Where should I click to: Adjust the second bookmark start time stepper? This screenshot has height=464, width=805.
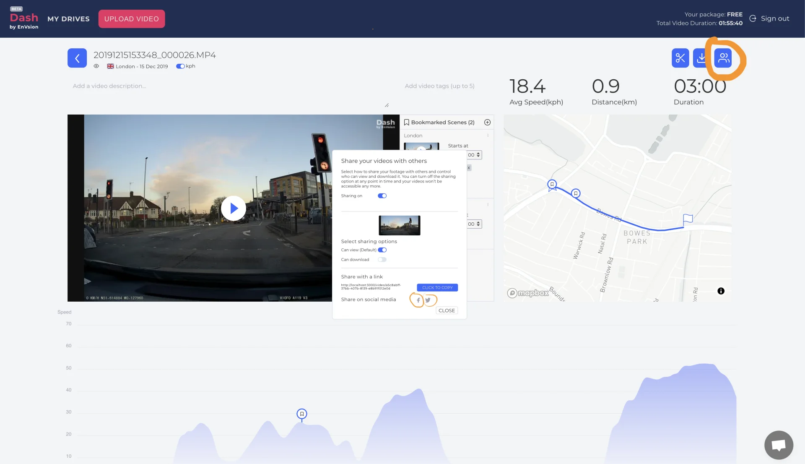478,224
